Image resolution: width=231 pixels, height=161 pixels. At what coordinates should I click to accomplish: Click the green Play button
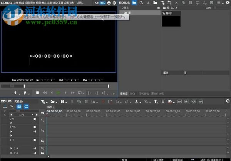[58, 93]
